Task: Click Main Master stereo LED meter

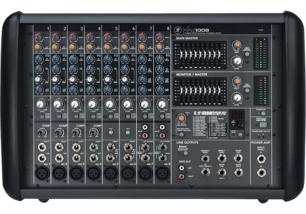Action: pos(260,54)
